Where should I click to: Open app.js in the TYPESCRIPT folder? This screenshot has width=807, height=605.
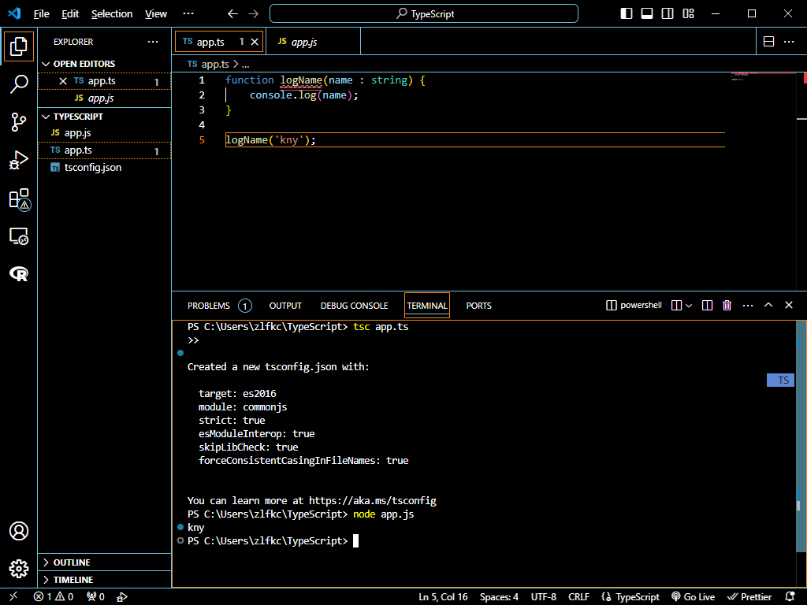105,132
